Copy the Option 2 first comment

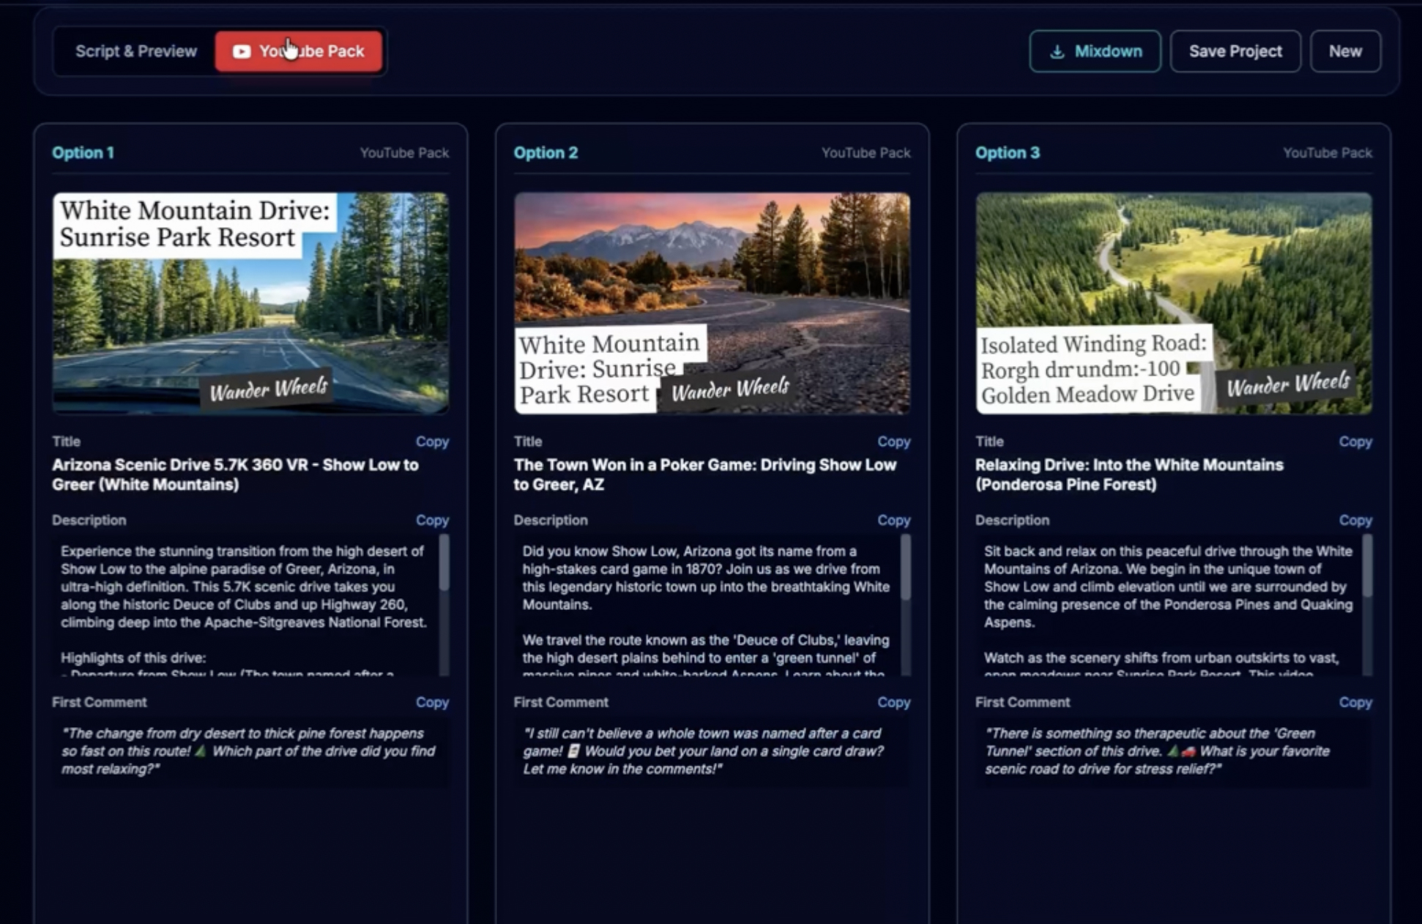893,702
